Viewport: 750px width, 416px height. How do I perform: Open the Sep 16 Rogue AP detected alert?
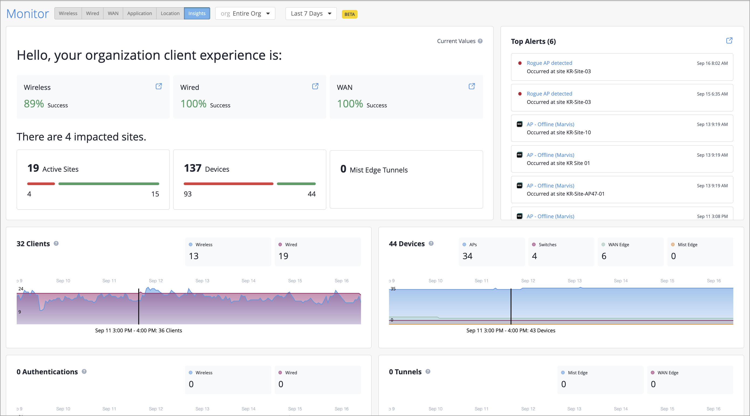[x=549, y=63]
